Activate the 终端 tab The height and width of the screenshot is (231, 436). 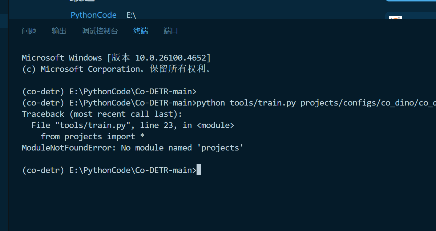pos(141,31)
